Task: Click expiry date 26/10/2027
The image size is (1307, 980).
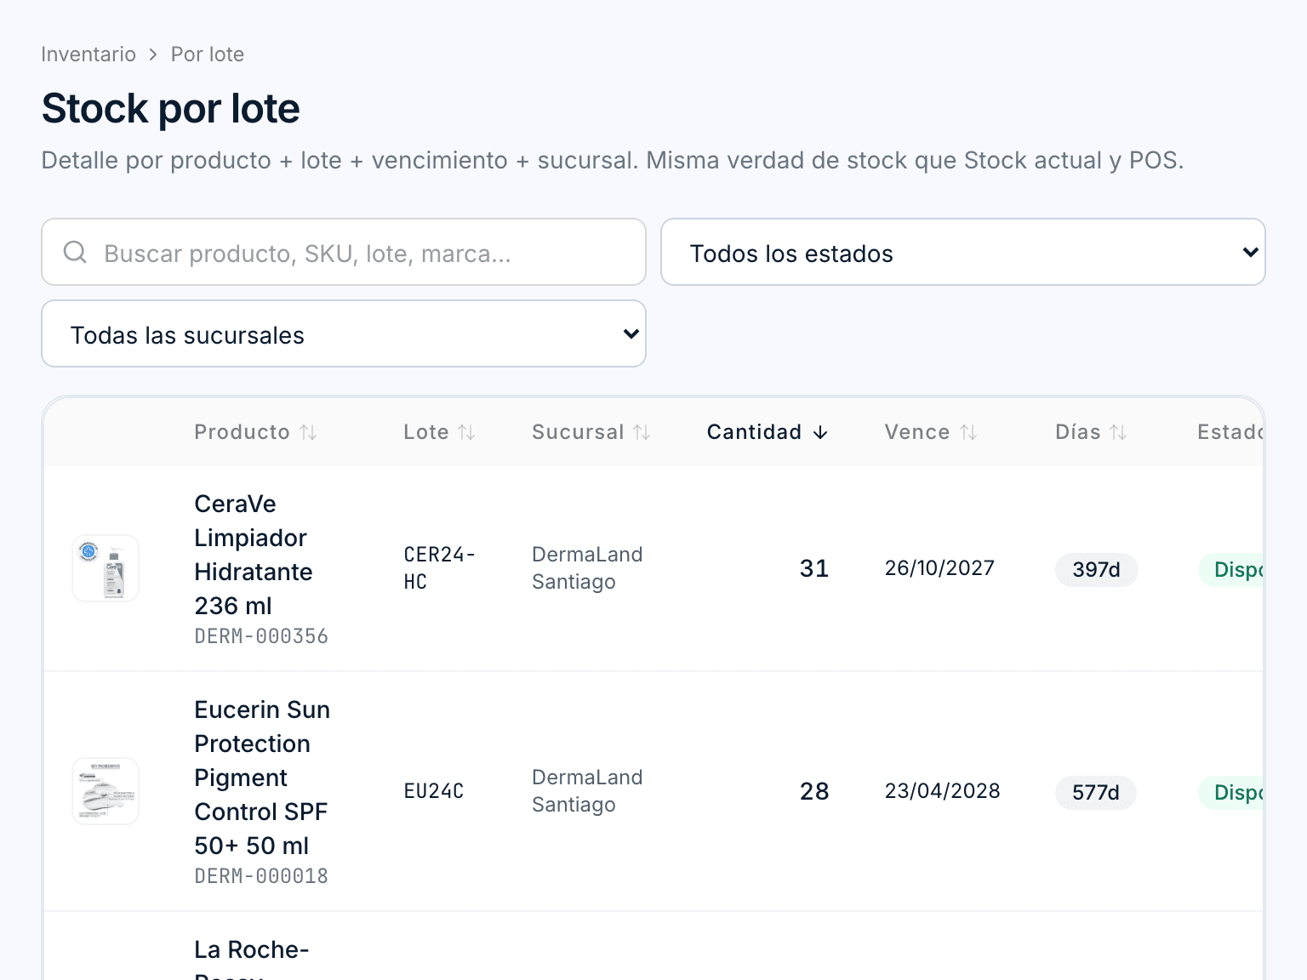Action: 939,568
